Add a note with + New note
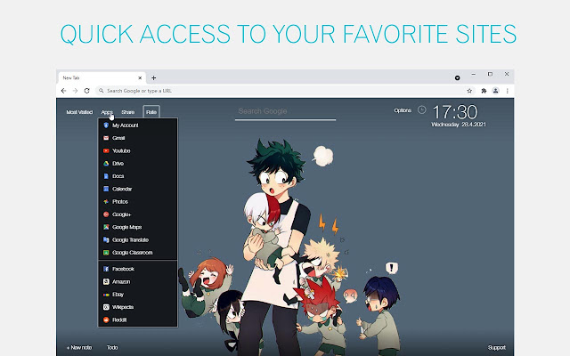The image size is (570, 356). [x=79, y=348]
